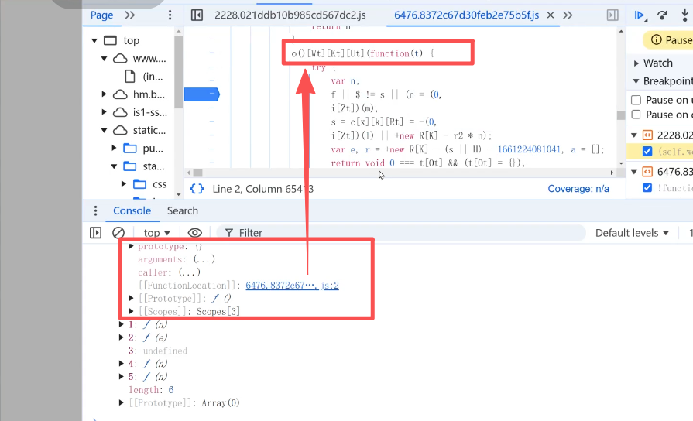Collapse the www domain tree node
Screen dimensions: 693x421
104,59
